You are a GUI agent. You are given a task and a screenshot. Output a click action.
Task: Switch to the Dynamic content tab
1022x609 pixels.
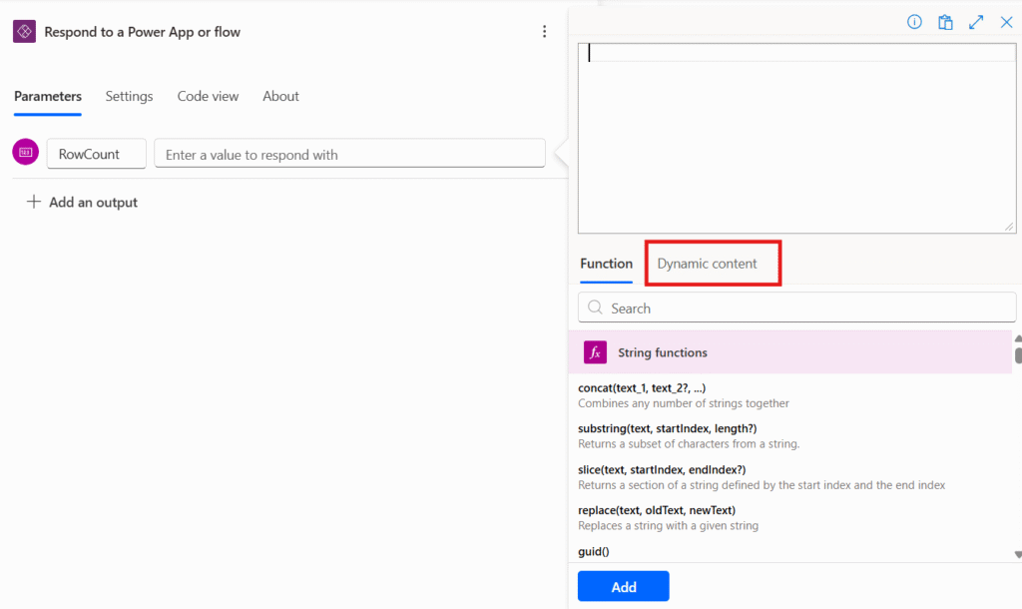[713, 263]
